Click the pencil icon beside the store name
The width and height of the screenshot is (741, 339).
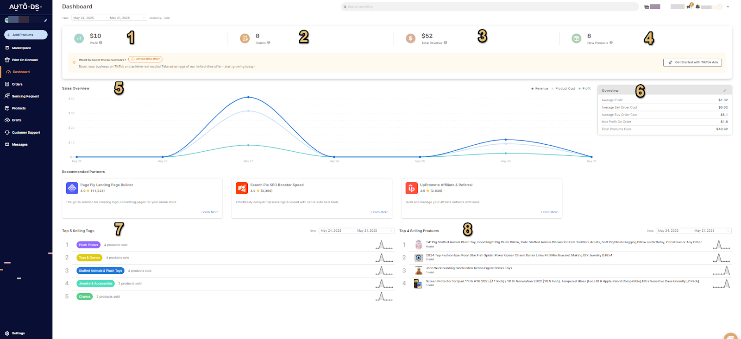[x=45, y=20]
